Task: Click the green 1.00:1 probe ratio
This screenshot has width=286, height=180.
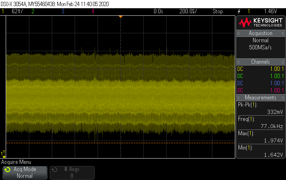Action: 277,76
